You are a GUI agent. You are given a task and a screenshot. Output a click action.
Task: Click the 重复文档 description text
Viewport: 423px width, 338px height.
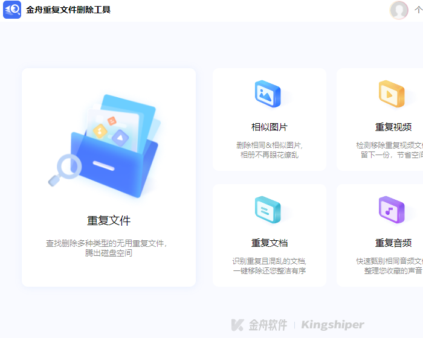(x=270, y=266)
